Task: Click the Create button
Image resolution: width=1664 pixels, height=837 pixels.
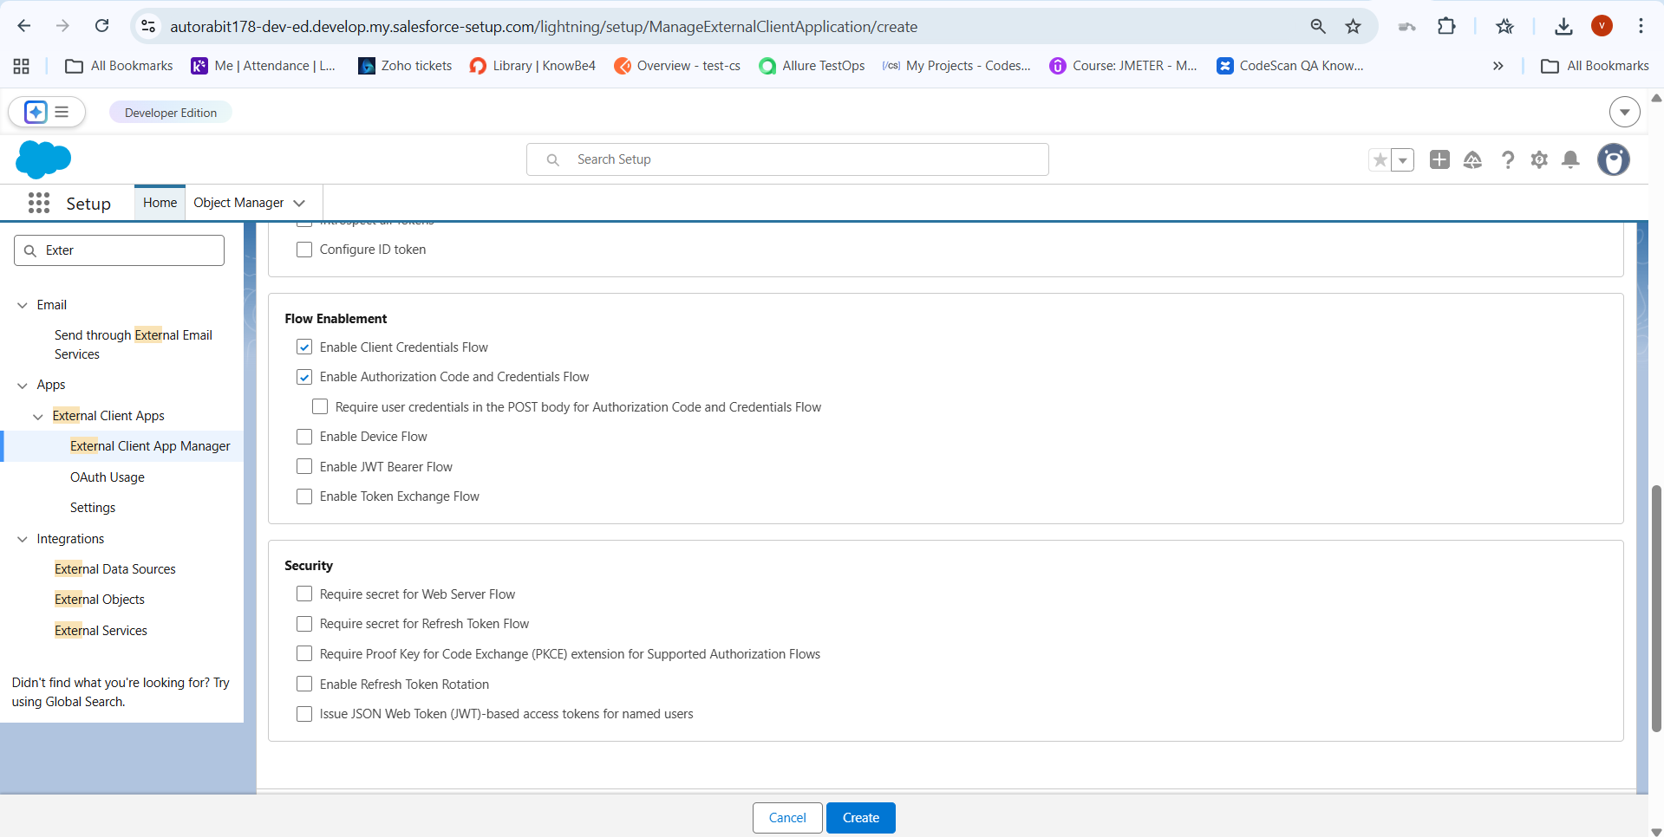Action: pyautogui.click(x=860, y=818)
